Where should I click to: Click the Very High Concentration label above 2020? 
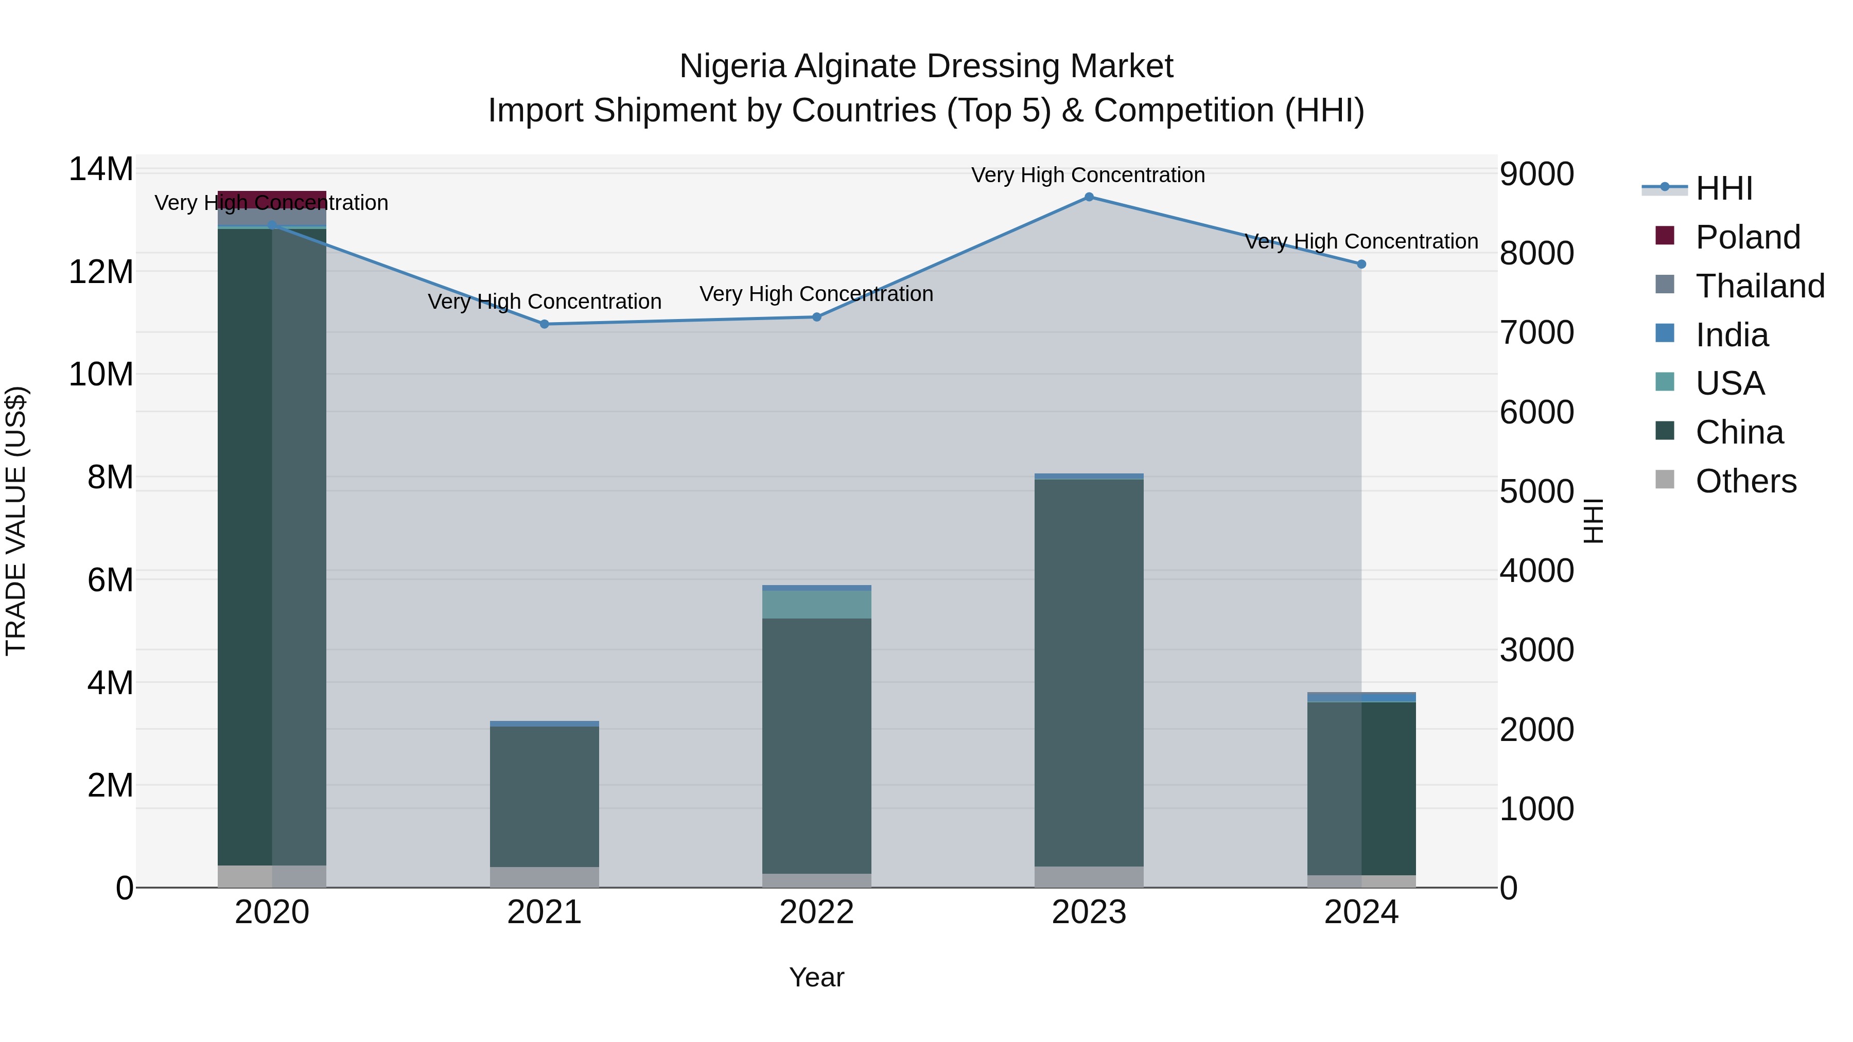[x=271, y=203]
